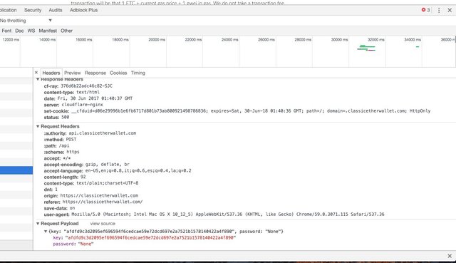Click the :method POST value
456x263 pixels.
pyautogui.click(x=71, y=140)
